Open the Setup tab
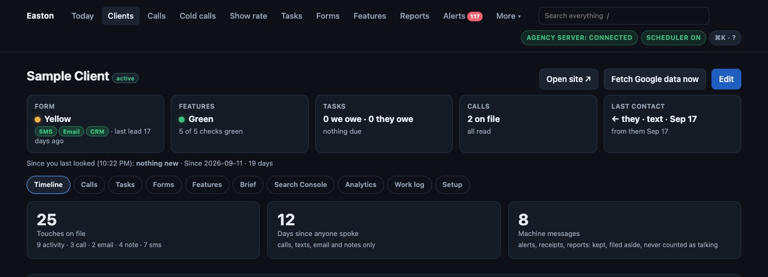This screenshot has height=277, width=768. (452, 185)
